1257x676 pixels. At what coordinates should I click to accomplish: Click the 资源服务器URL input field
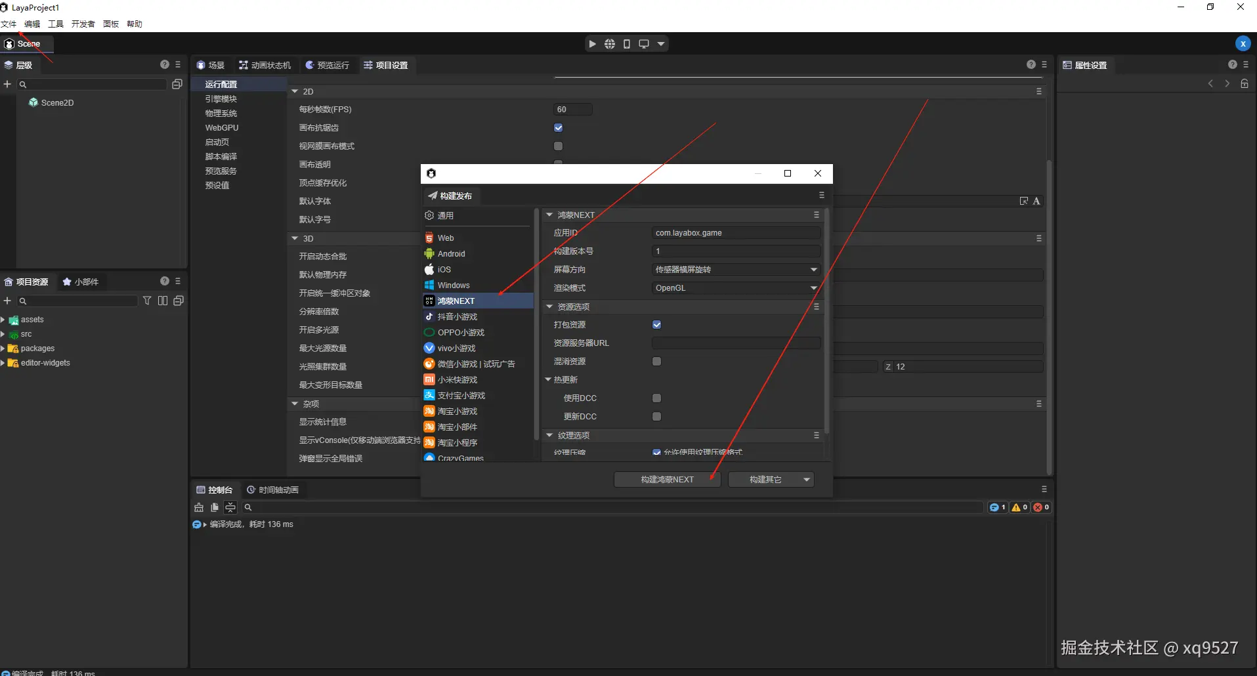(736, 343)
